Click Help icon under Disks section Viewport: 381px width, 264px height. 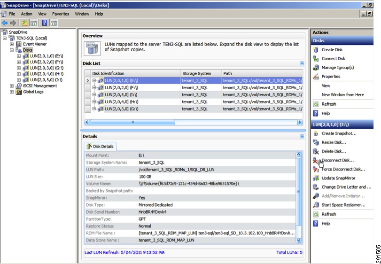click(x=316, y=113)
